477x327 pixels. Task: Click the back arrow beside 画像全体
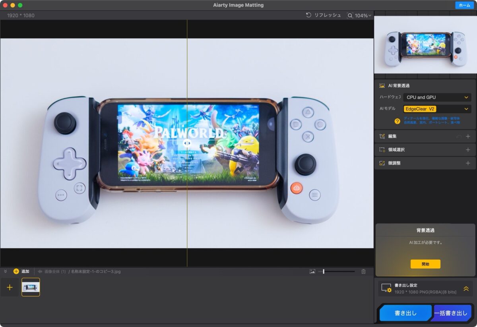(40, 271)
